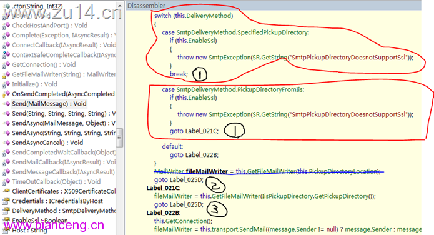
Task: Open SendAsync(MailMessage, Object) method
Action: point(64,123)
